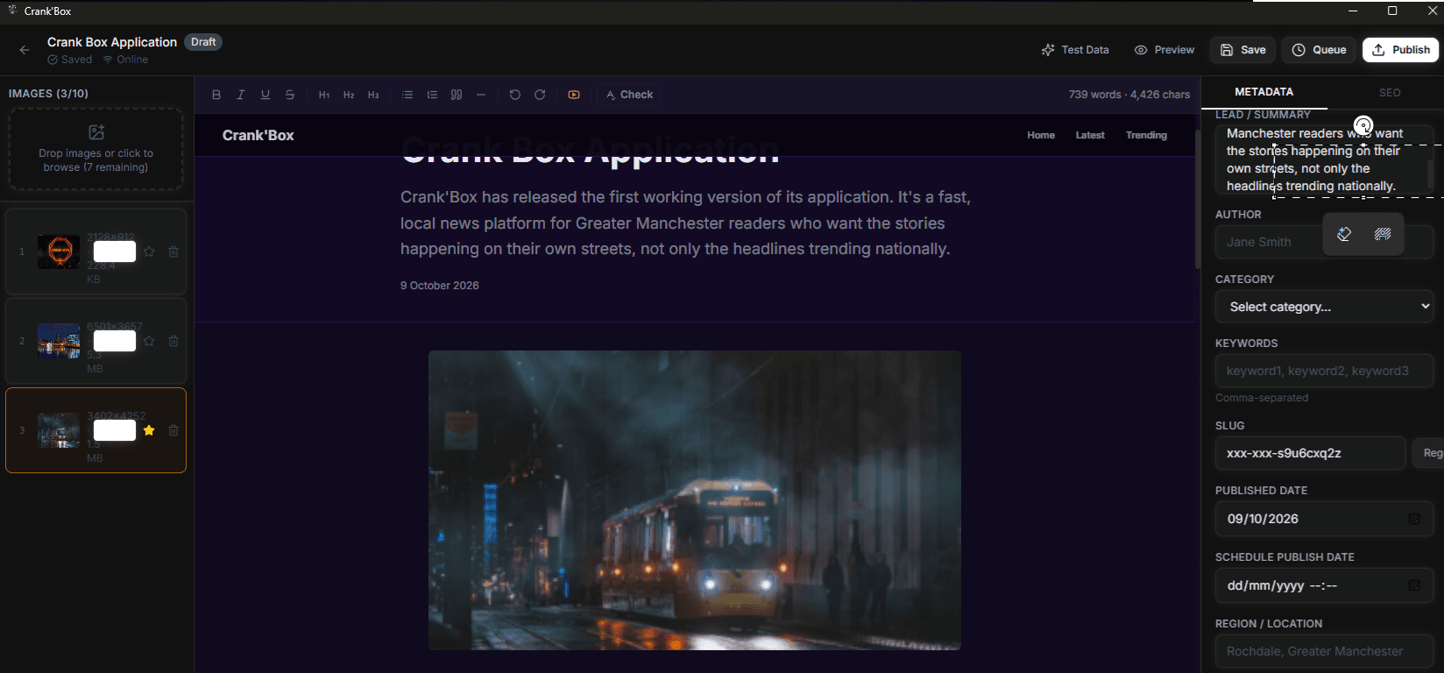Click Test Data button
The image size is (1444, 673).
pos(1075,50)
